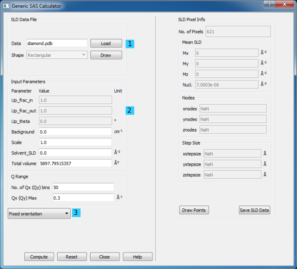Click the application icon in title bar
The width and height of the screenshot is (297, 269).
point(6,6)
